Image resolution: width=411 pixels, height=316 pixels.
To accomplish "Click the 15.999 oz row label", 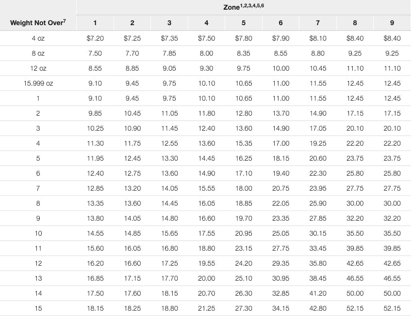I will [38, 83].
